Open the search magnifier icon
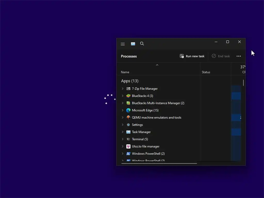This screenshot has height=198, width=264. coord(142,44)
